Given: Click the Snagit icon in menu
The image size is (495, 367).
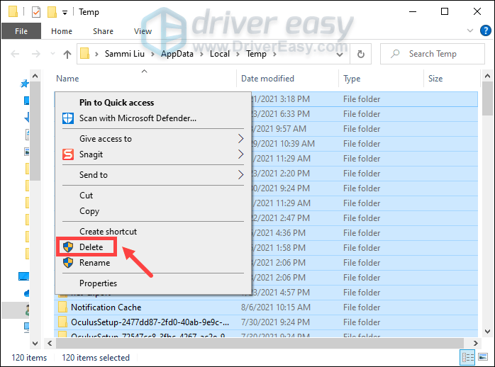Looking at the screenshot, I should (x=68, y=154).
